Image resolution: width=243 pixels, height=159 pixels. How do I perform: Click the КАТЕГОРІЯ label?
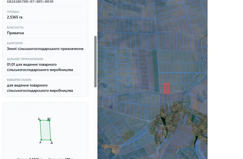[15, 43]
